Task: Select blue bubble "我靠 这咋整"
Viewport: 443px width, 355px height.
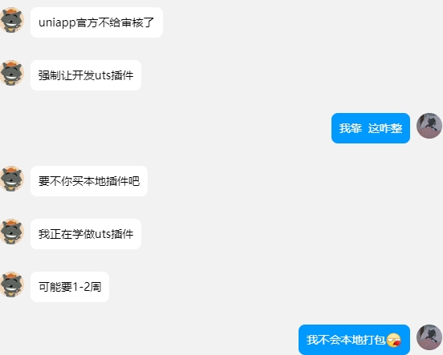Action: click(371, 128)
